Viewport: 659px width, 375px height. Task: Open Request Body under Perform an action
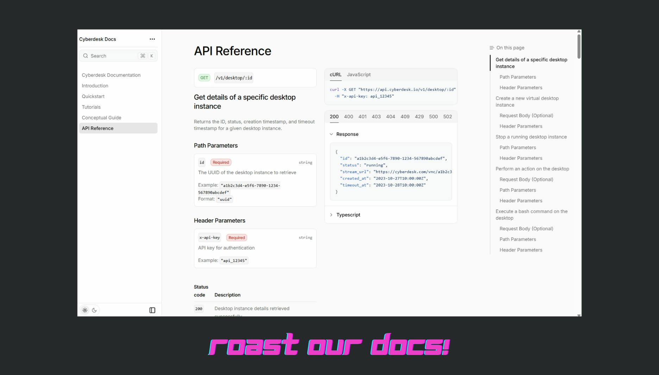click(x=526, y=180)
